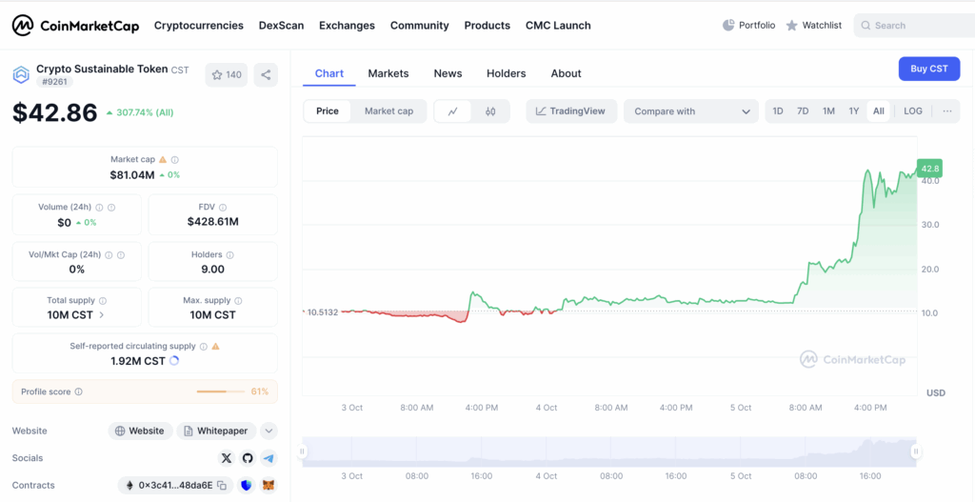Toggle LOG scale on the chart
Screen dimensions: 975x502
coord(912,111)
